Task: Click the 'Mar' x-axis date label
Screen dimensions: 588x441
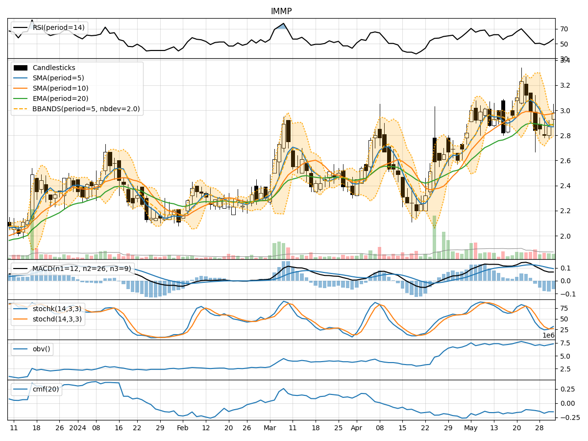Action: point(269,427)
